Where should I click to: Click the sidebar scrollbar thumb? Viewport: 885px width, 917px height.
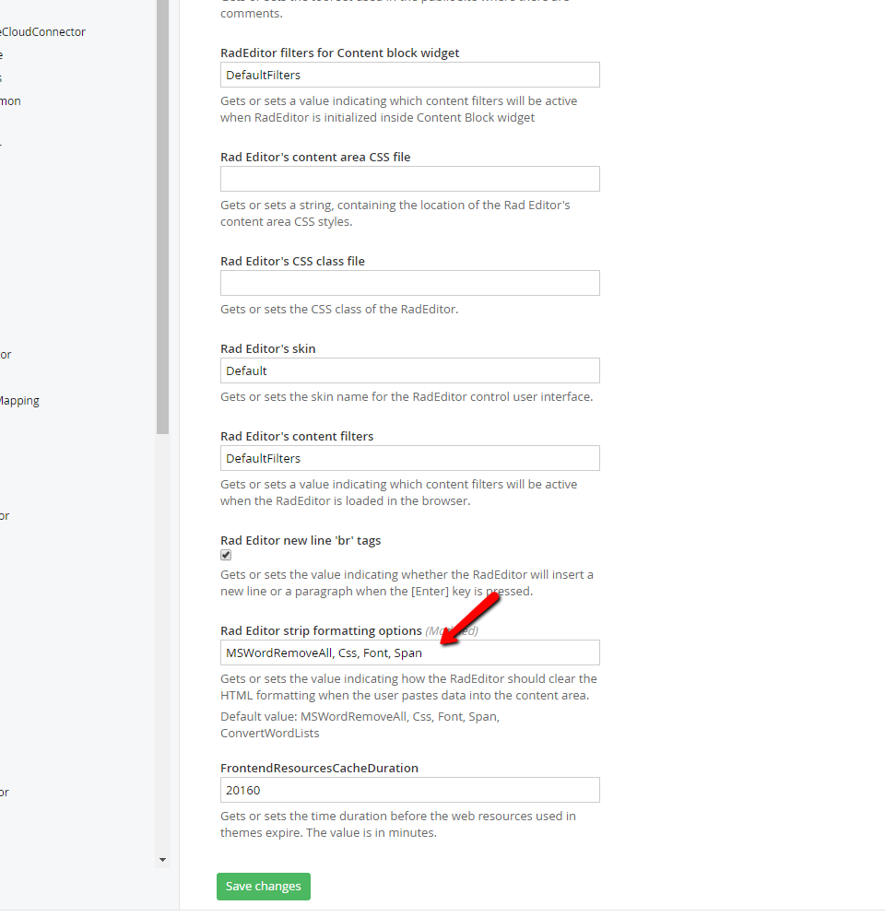[162, 217]
